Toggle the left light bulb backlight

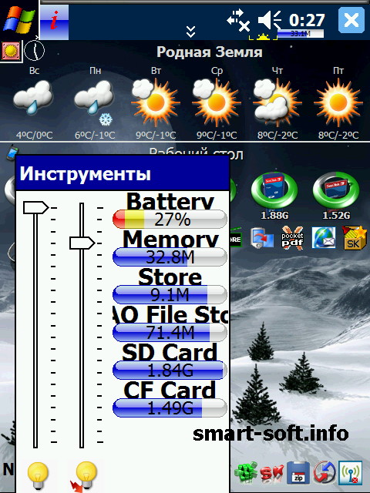pos(38,475)
